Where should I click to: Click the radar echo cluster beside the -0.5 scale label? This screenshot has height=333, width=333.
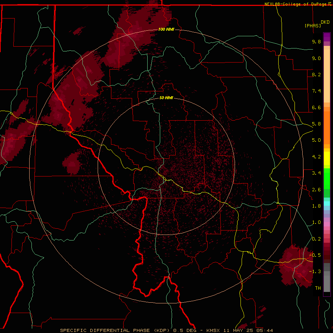296,266
